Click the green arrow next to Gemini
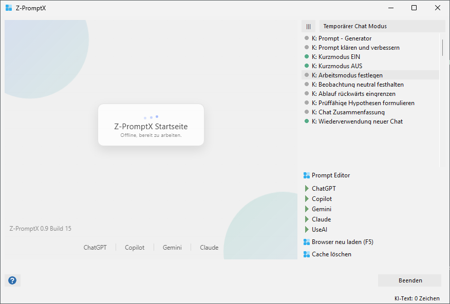 (307, 209)
